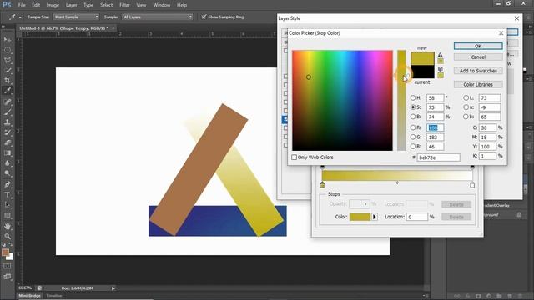Select the Eraser tool
This screenshot has height=300, width=534.
tap(8, 142)
